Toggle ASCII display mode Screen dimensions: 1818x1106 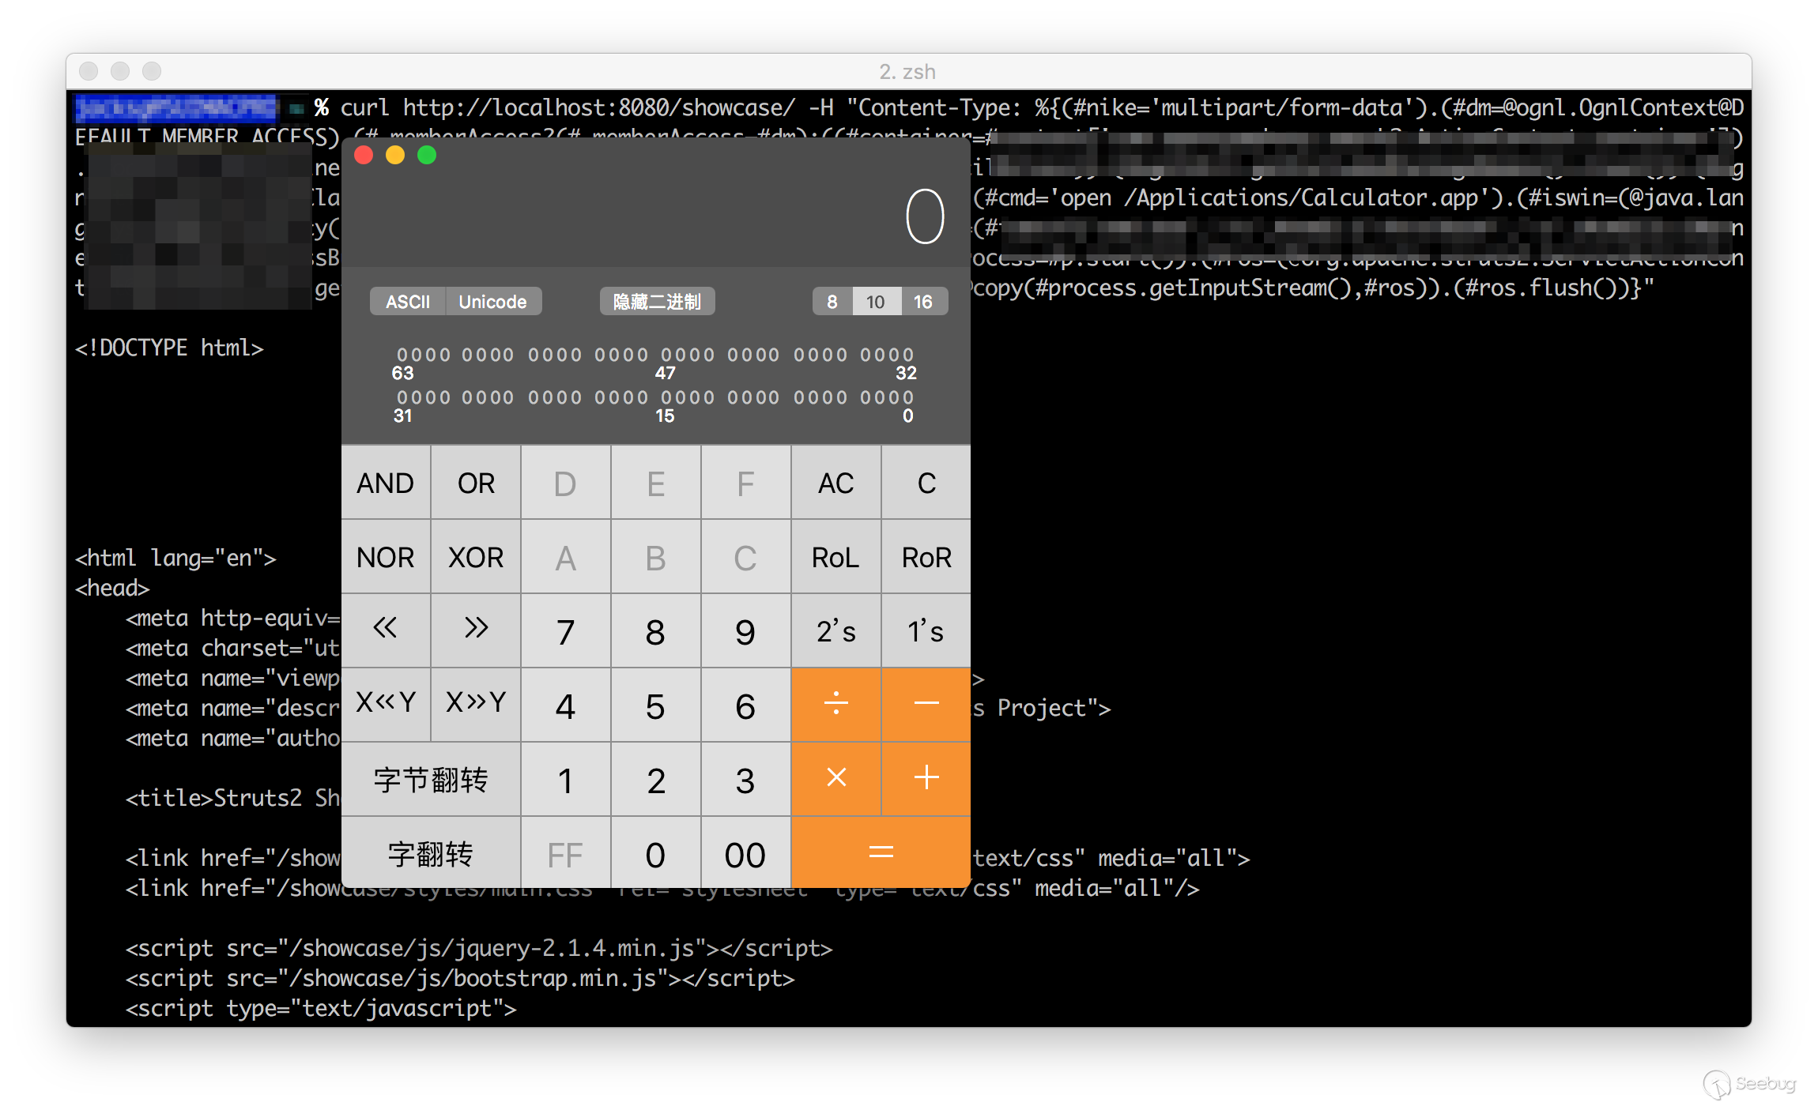(x=408, y=302)
